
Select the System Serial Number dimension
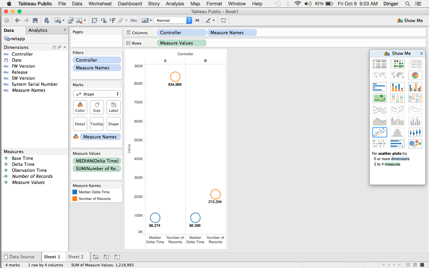click(x=35, y=84)
